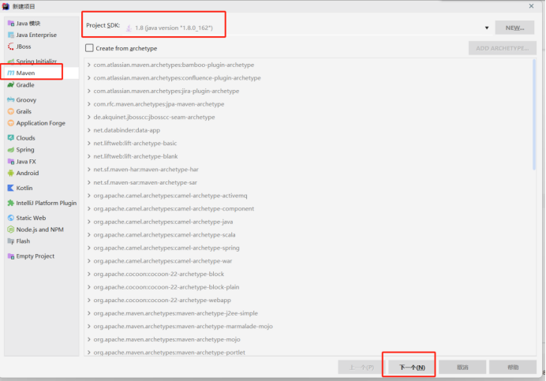
Task: Expand camel-archetype-activemq entry
Action: tap(89, 196)
